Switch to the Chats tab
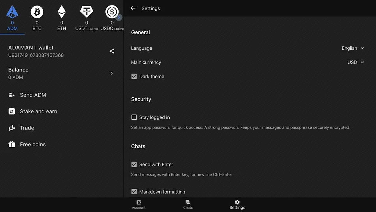Image resolution: width=376 pixels, height=212 pixels. [188, 205]
